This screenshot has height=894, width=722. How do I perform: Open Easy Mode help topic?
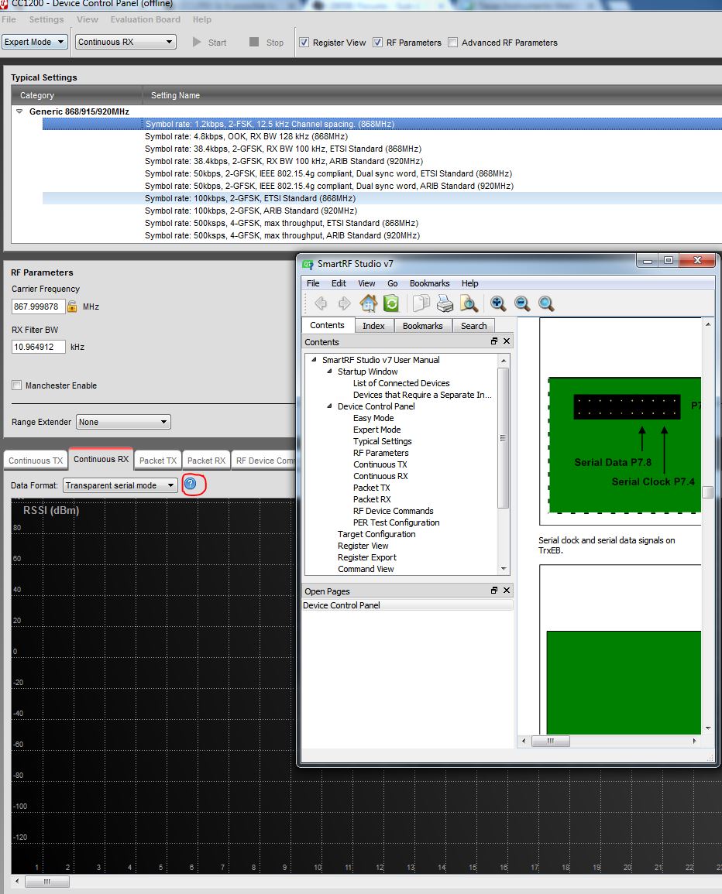pos(373,418)
